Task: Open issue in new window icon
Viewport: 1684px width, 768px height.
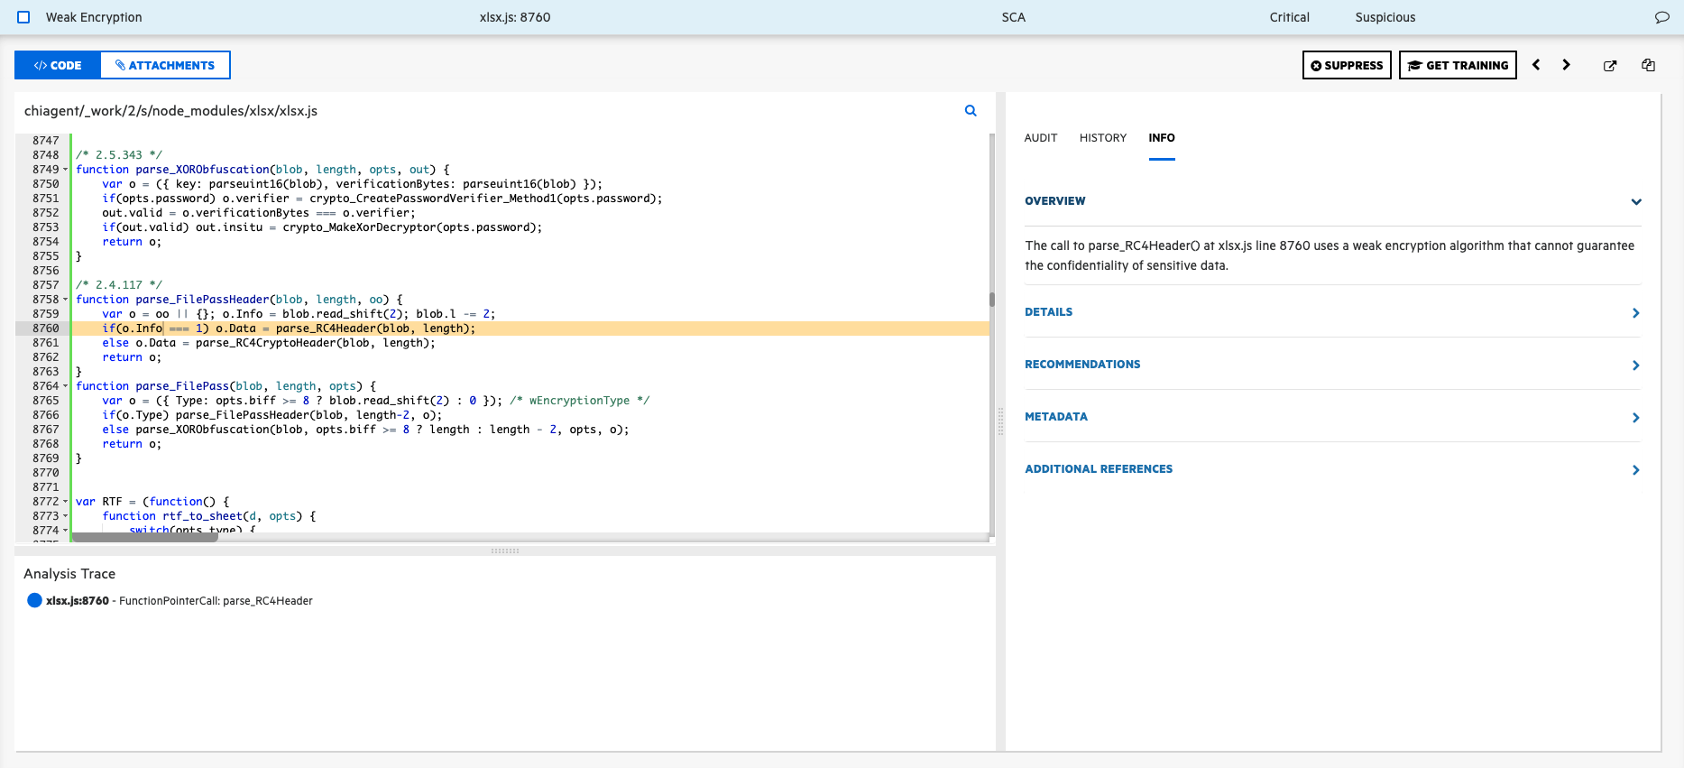Action: pos(1610,65)
